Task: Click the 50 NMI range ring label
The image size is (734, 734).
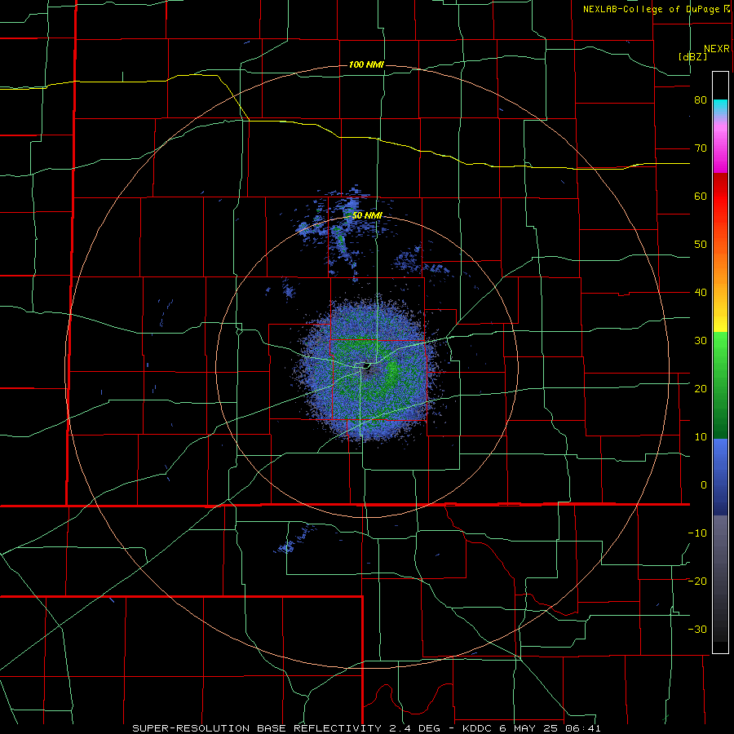Action: (367, 215)
